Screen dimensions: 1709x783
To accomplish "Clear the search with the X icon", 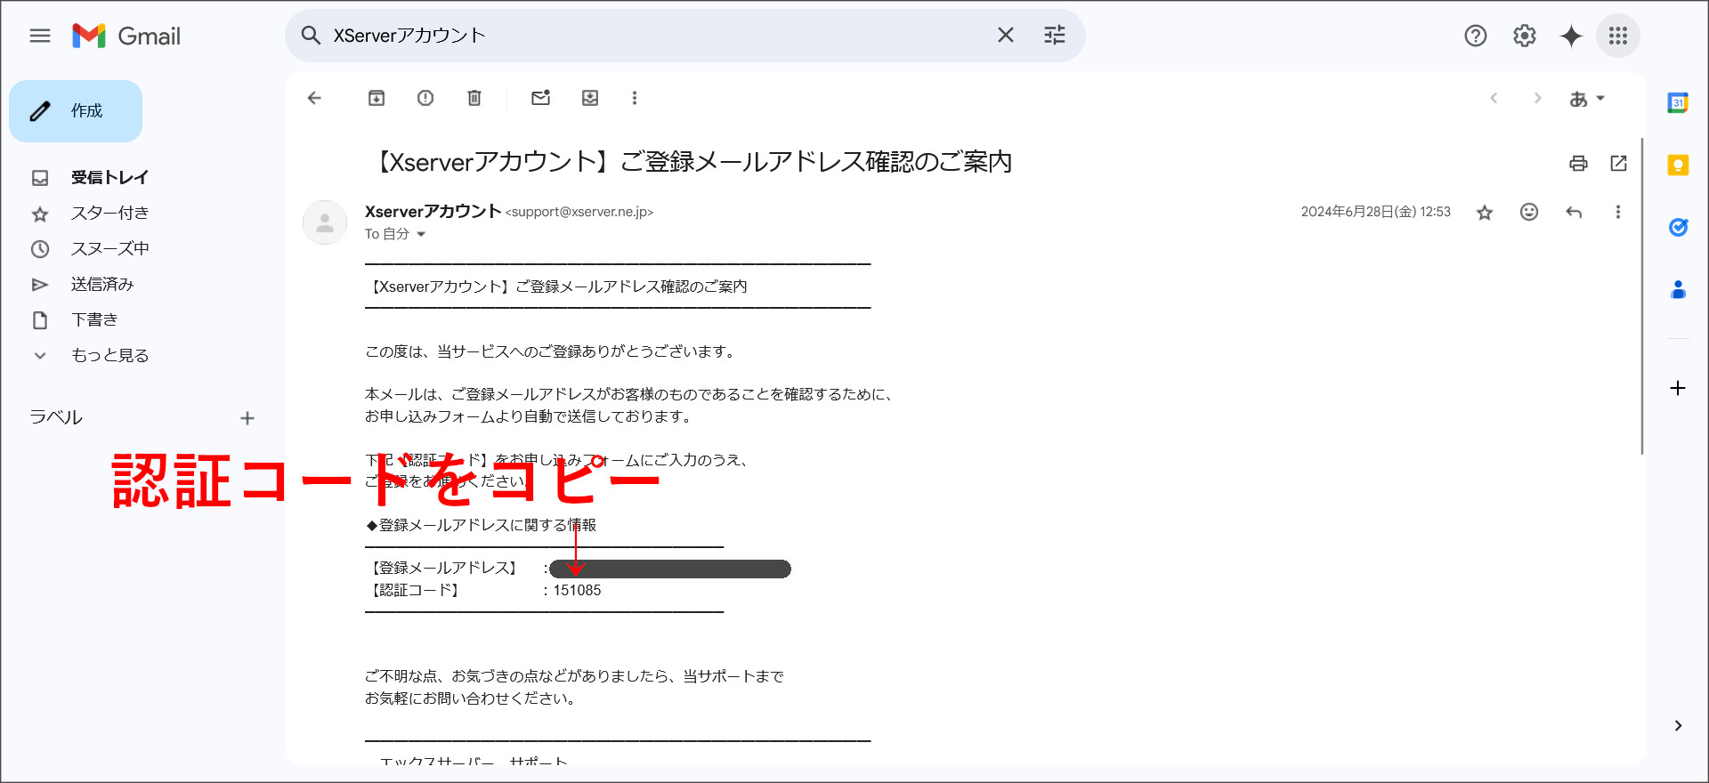I will [1006, 35].
